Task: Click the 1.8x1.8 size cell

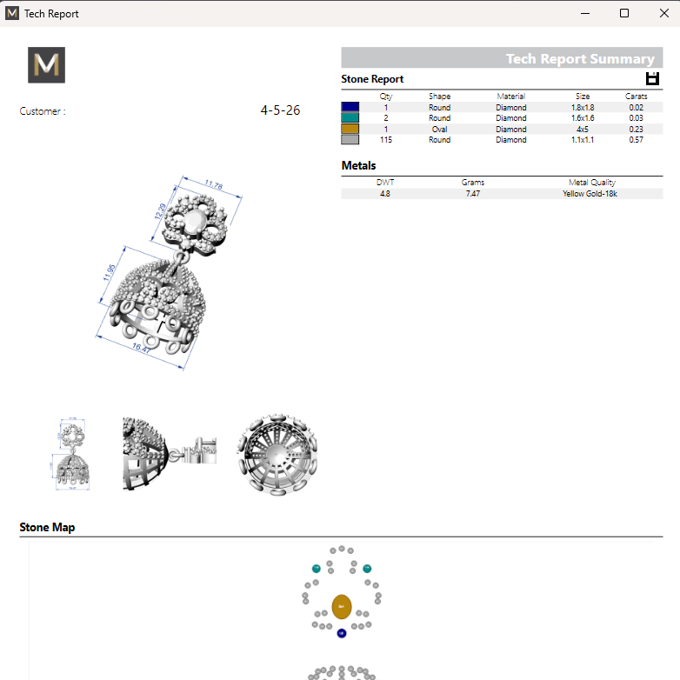Action: (583, 108)
